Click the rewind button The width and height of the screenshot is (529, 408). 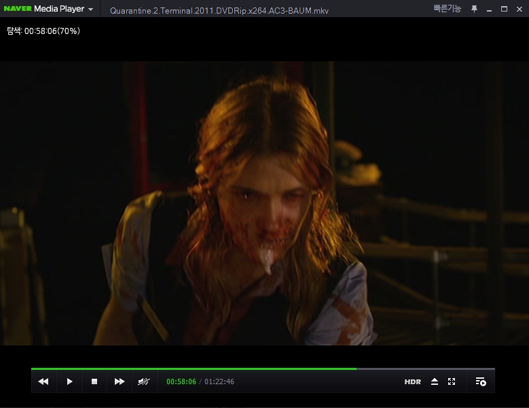pos(43,381)
